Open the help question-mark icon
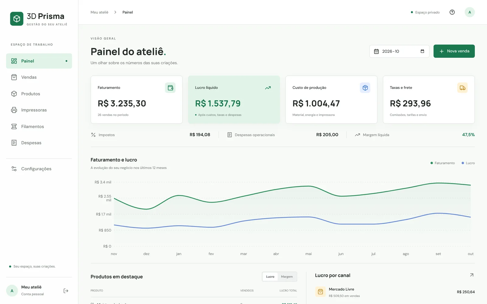Screen dimensions: 487x304 pyautogui.click(x=452, y=12)
